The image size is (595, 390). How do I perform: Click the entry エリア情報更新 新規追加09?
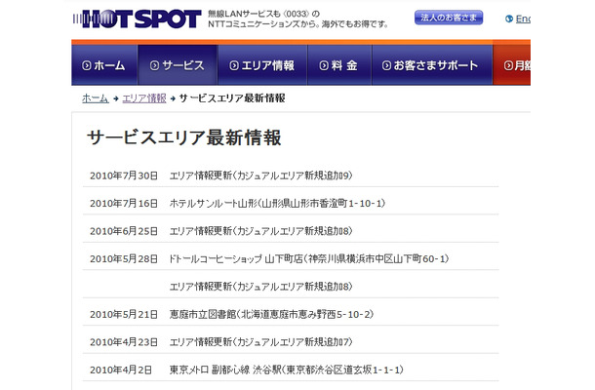coord(260,175)
